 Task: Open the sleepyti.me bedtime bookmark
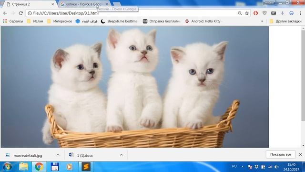pyautogui.click(x=119, y=21)
